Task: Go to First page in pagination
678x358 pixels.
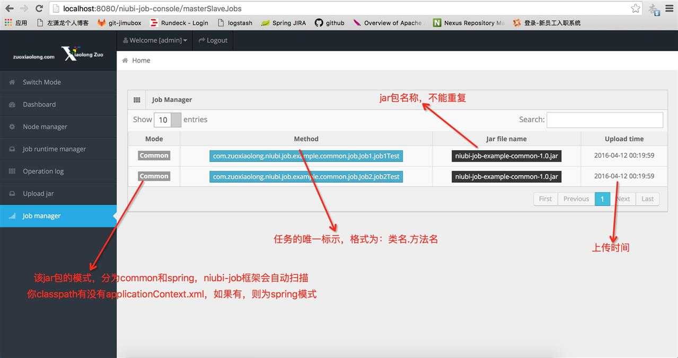Action: (545, 199)
